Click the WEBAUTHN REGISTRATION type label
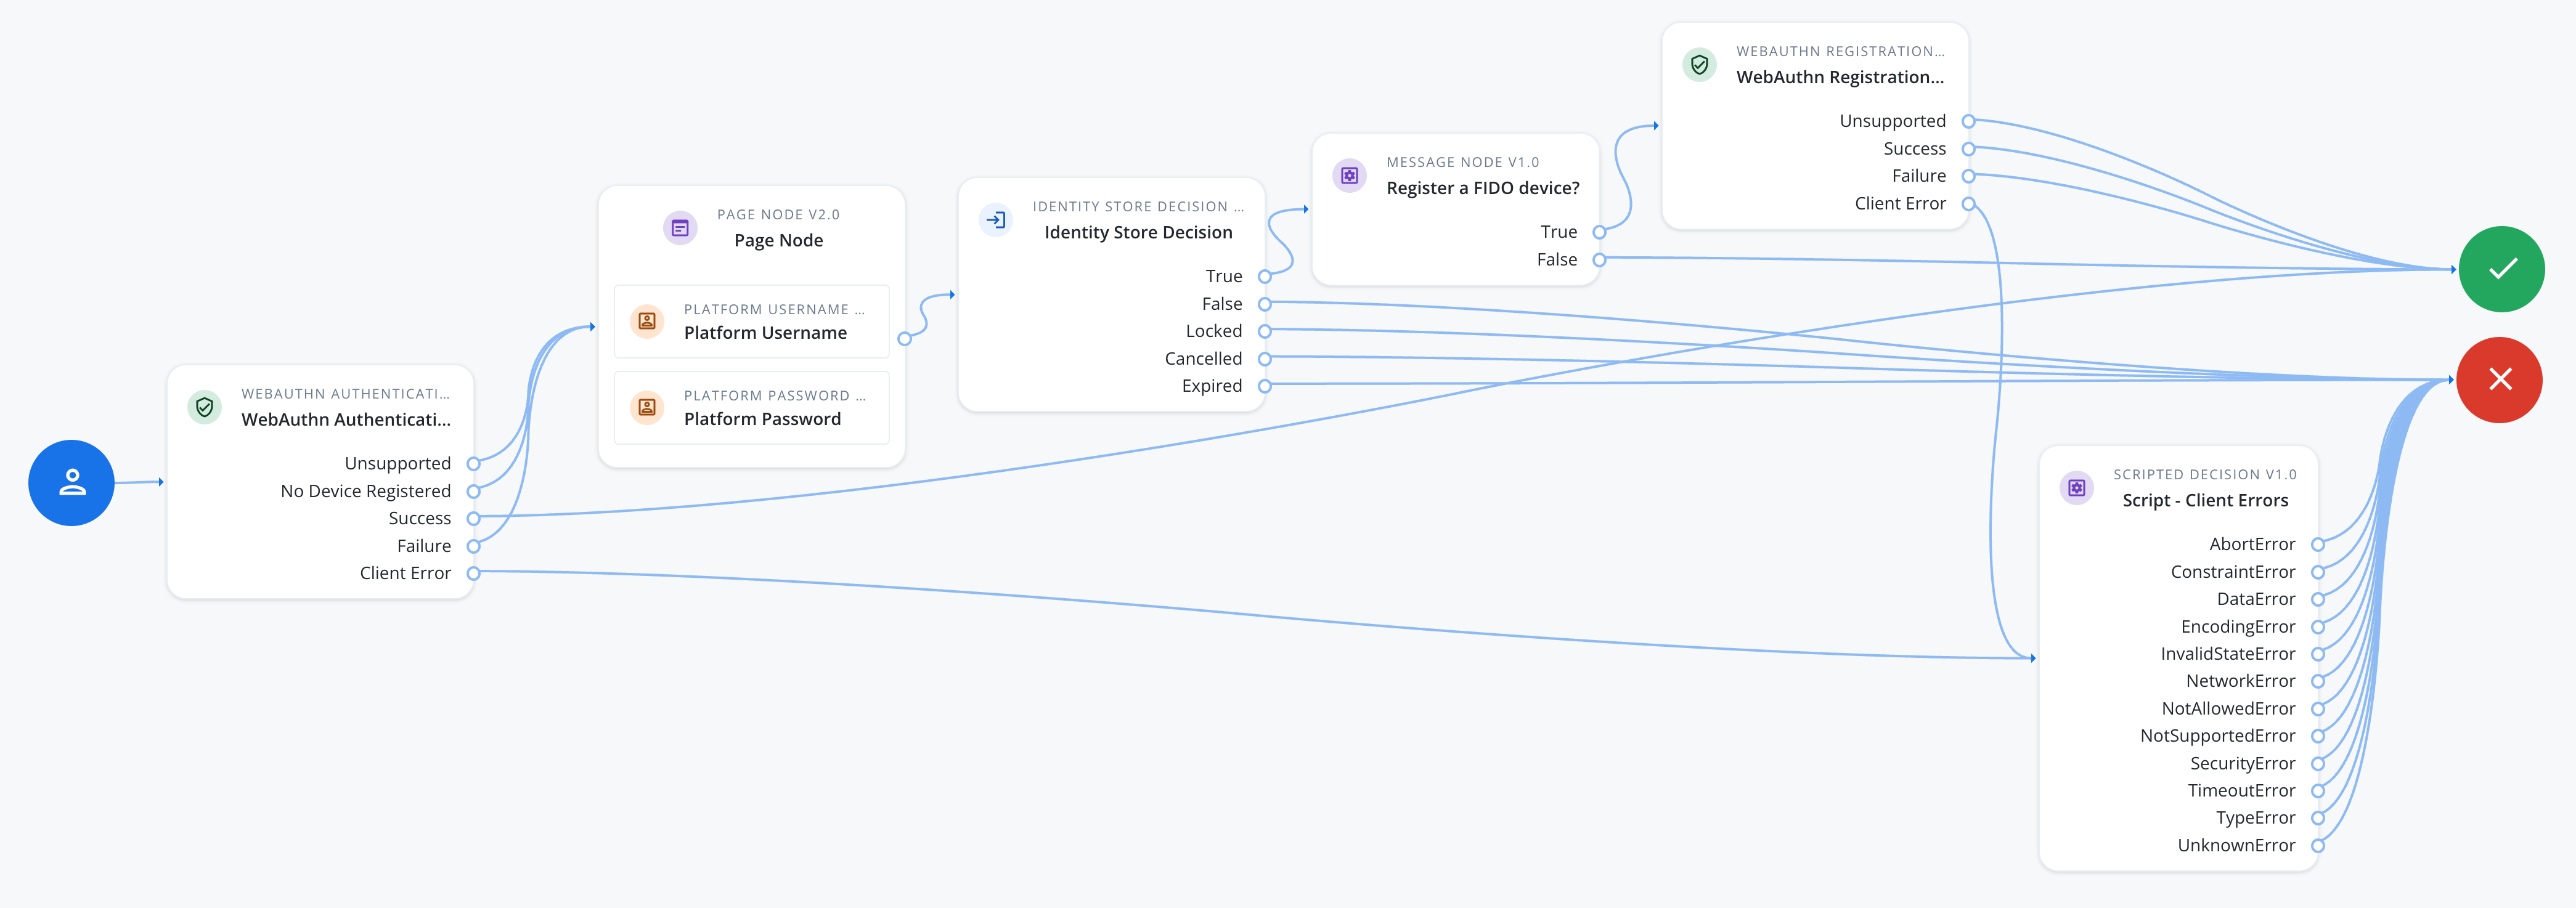The image size is (2576, 908). coord(1840,51)
